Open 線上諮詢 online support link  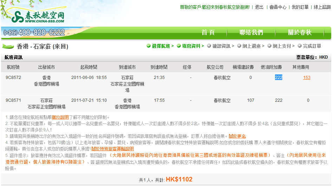tap(322, 7)
